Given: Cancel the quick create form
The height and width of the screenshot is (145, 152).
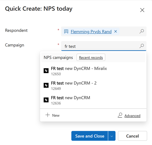Looking at the screenshot, I should [132, 136].
